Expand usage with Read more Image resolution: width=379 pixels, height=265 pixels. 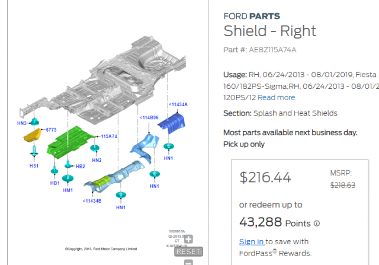277,98
